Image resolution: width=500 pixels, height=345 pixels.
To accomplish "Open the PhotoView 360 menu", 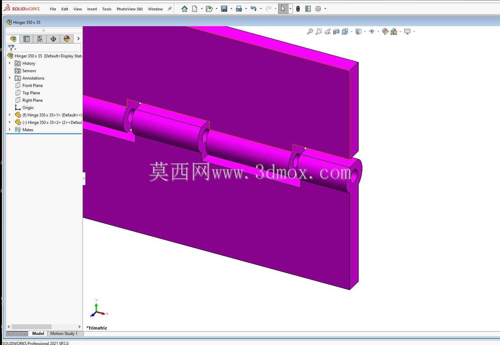I will point(130,9).
